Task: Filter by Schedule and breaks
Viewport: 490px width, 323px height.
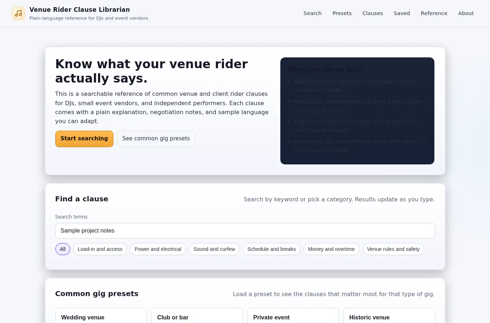Action: click(271, 249)
